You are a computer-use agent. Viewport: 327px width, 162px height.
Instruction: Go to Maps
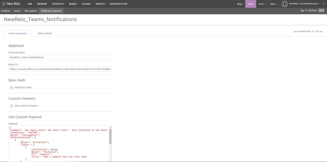point(240,4)
